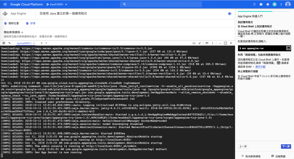The image size is (294, 159).
Task: Copy mvn appengine:run to Cloud Shell icon
Action: pyautogui.click(x=288, y=48)
